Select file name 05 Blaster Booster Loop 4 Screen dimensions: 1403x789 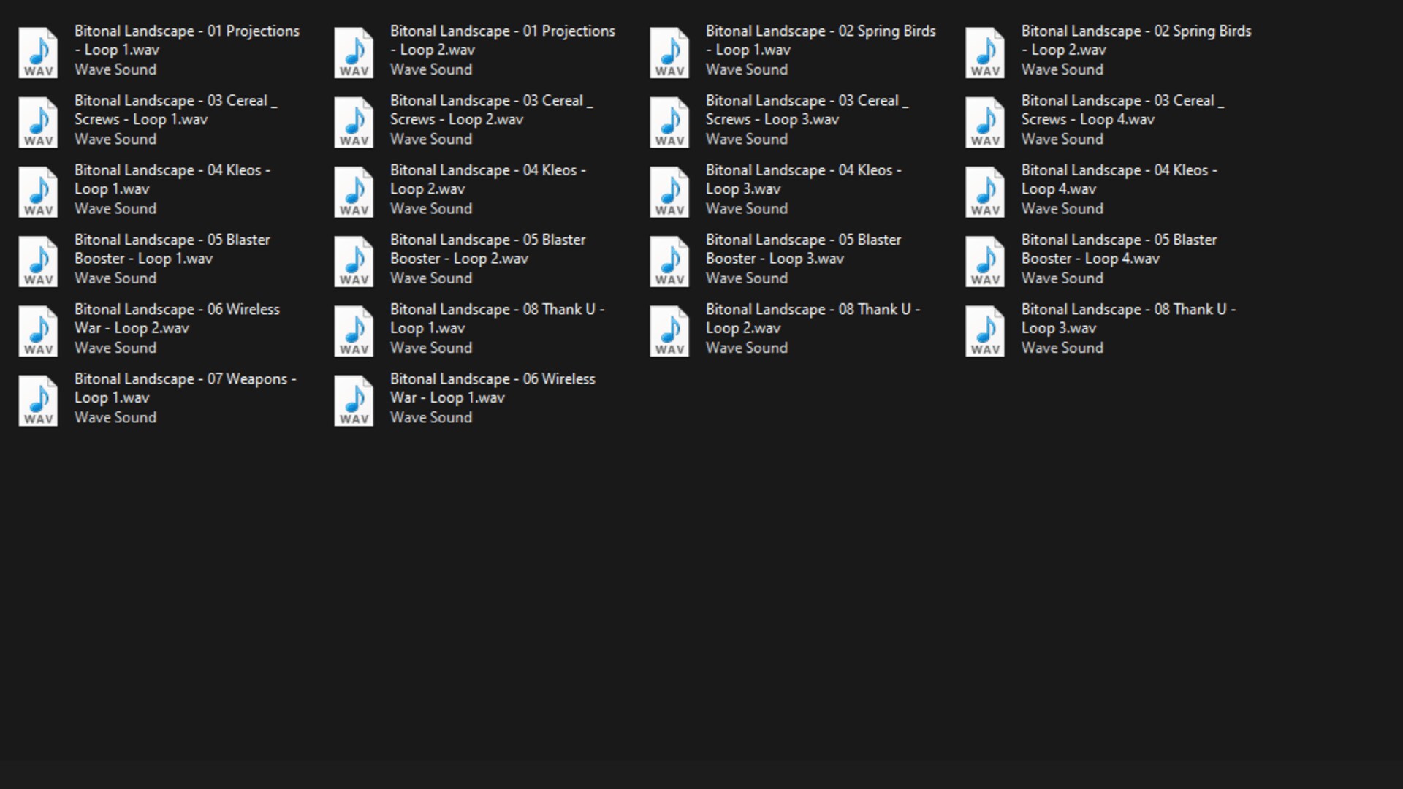point(1119,249)
